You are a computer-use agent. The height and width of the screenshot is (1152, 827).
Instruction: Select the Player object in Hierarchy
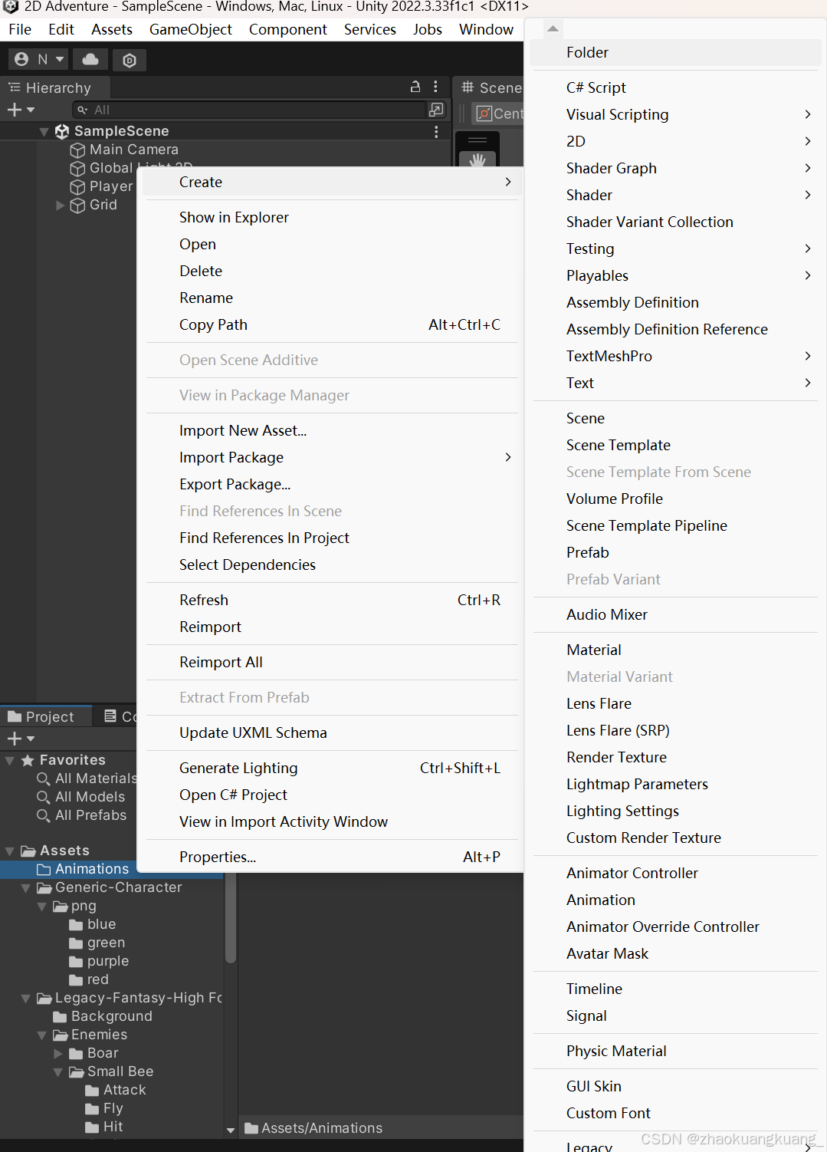pyautogui.click(x=110, y=186)
